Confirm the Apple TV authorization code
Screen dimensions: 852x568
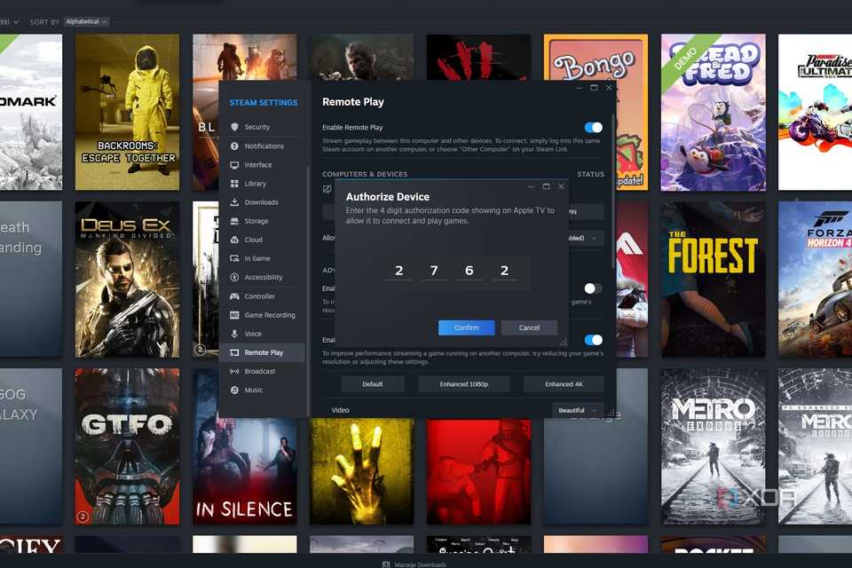point(466,327)
